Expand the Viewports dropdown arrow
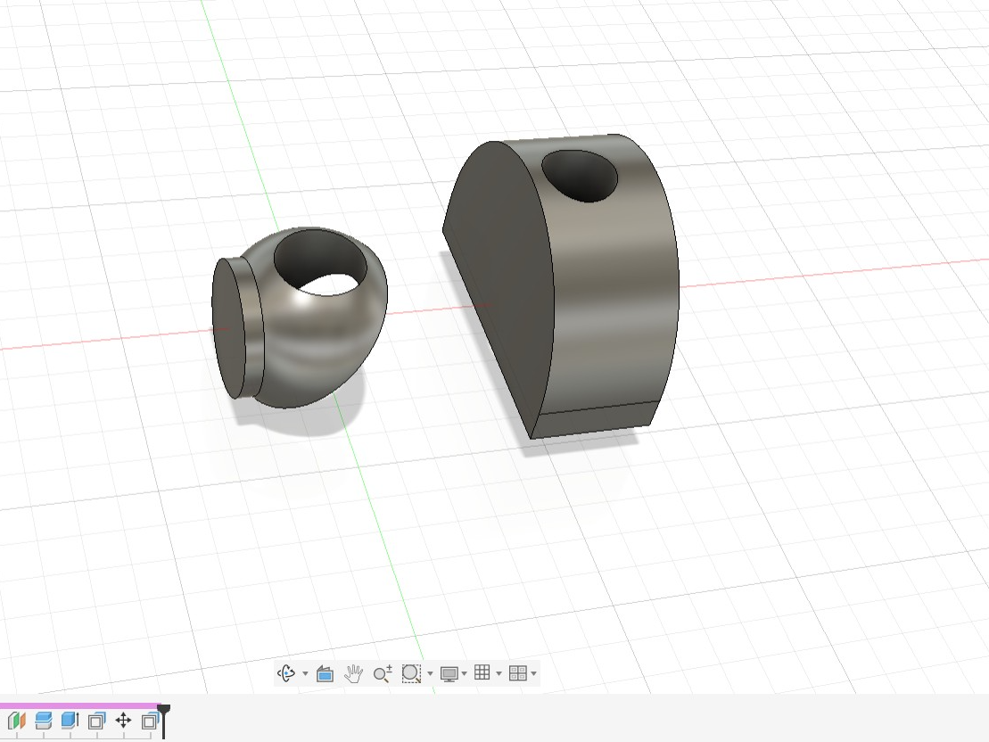The image size is (989, 742). point(533,674)
